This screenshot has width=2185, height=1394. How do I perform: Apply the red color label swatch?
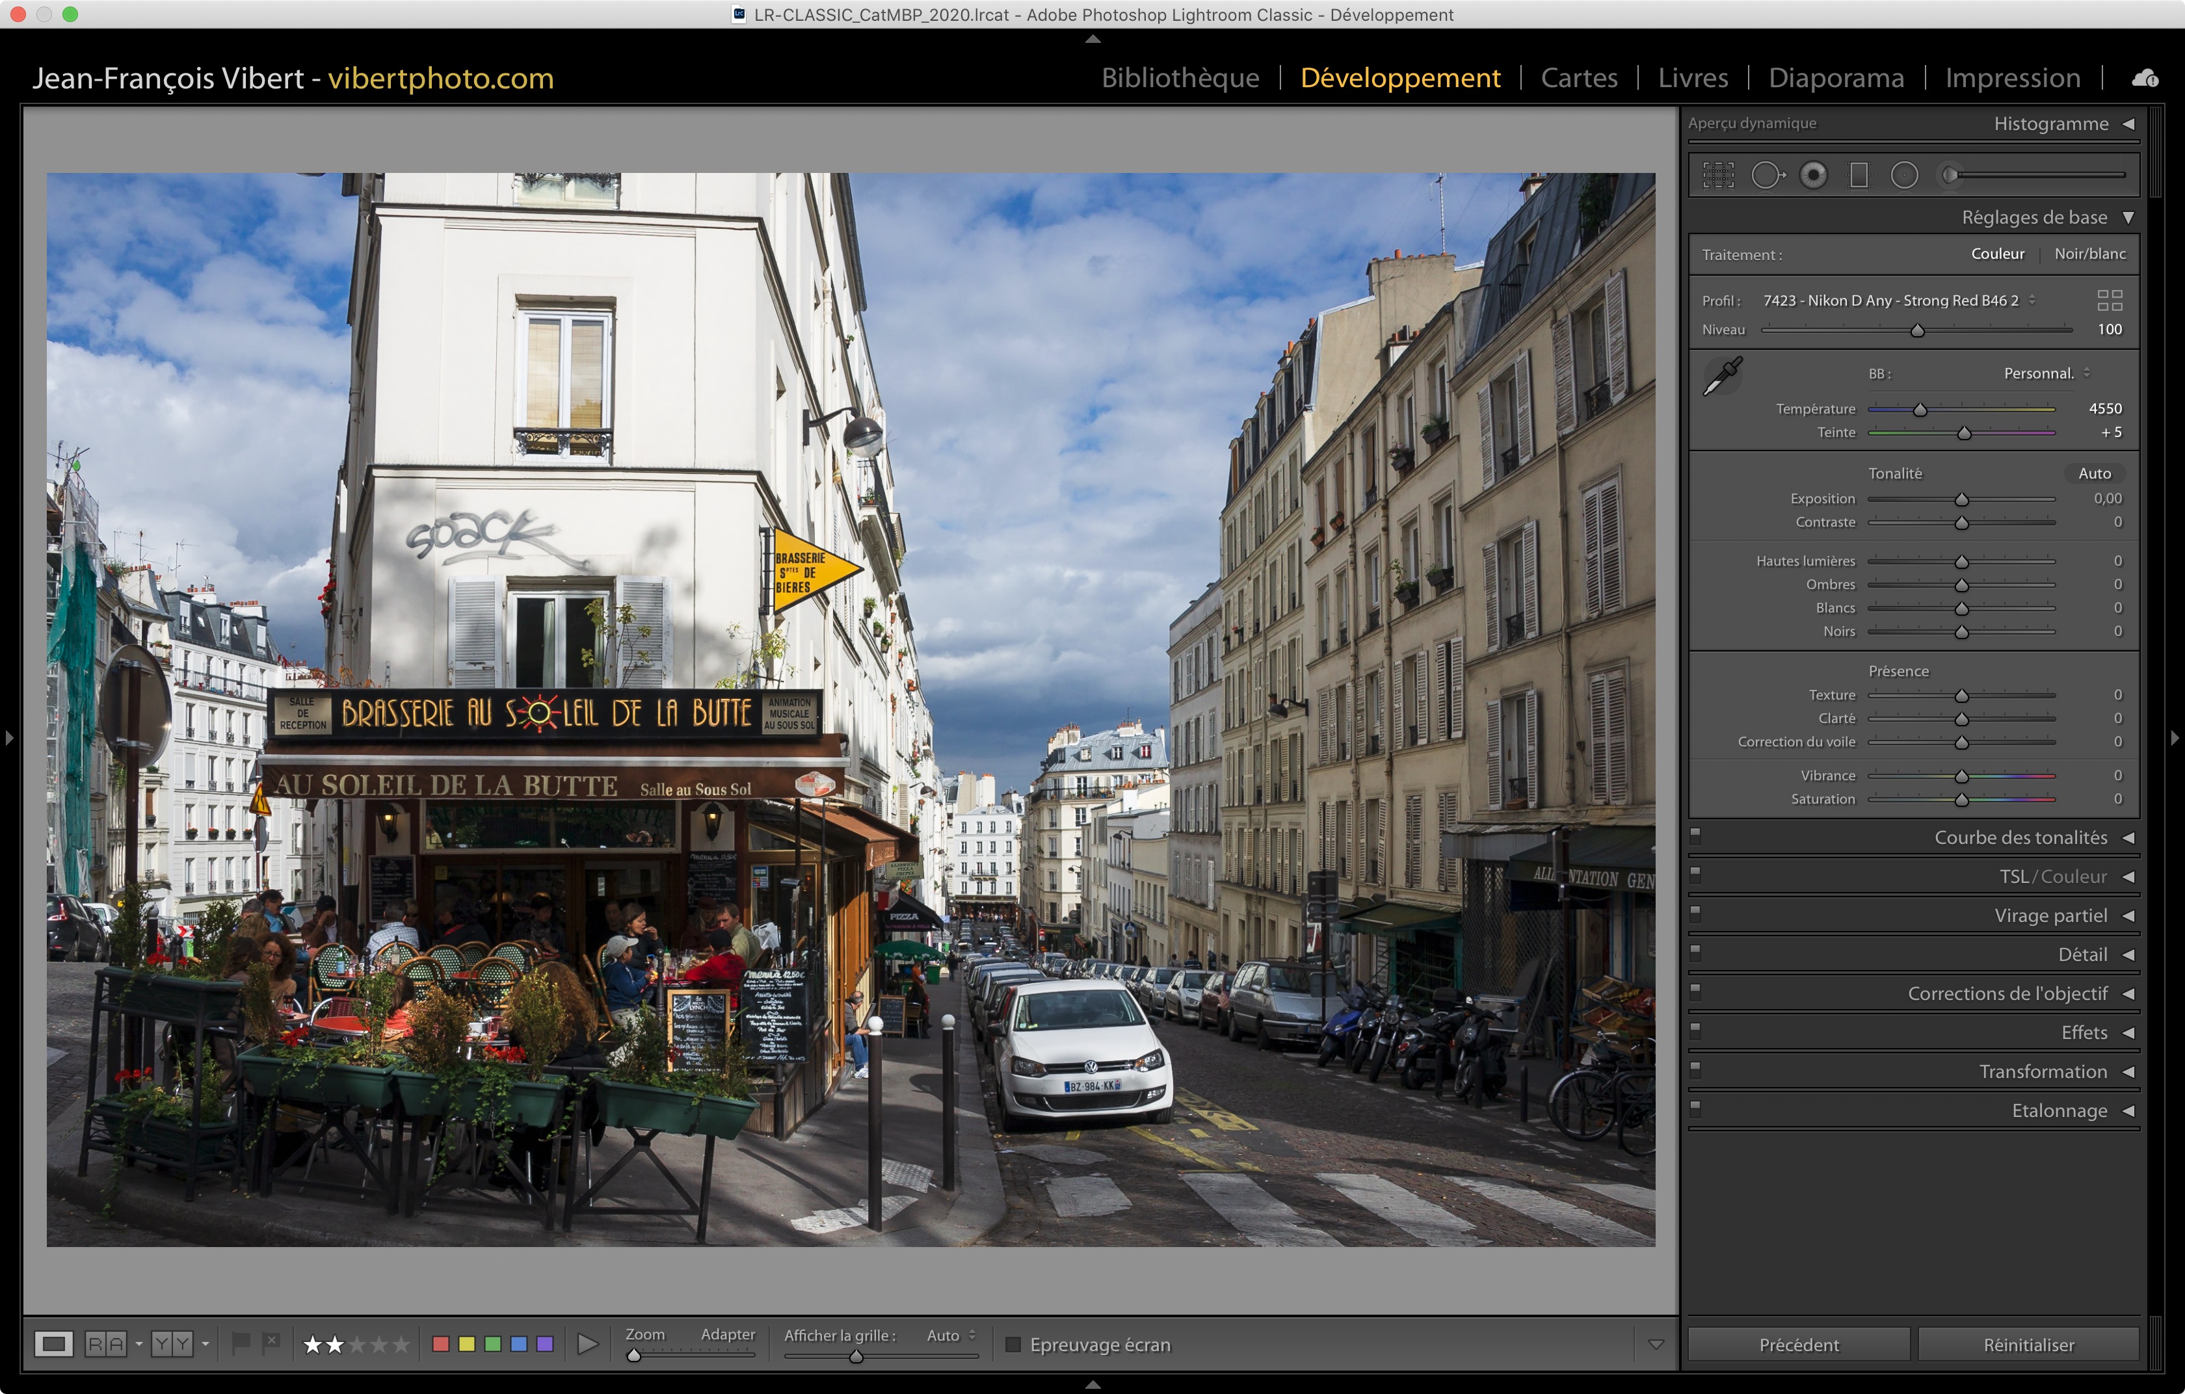coord(441,1344)
